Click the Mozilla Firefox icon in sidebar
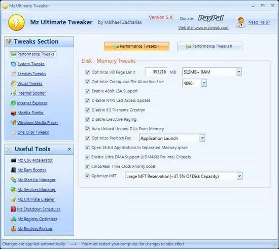This screenshot has width=279, height=249. click(13, 113)
